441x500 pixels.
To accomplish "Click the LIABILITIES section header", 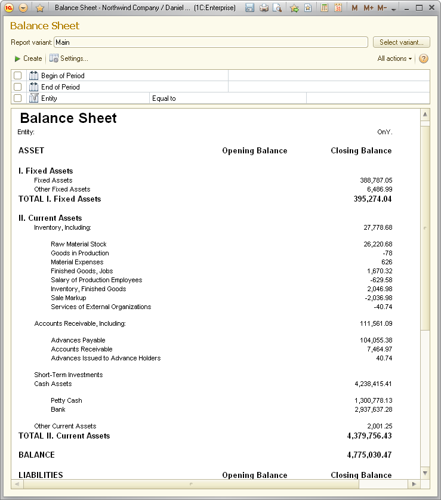I will 41,475.
